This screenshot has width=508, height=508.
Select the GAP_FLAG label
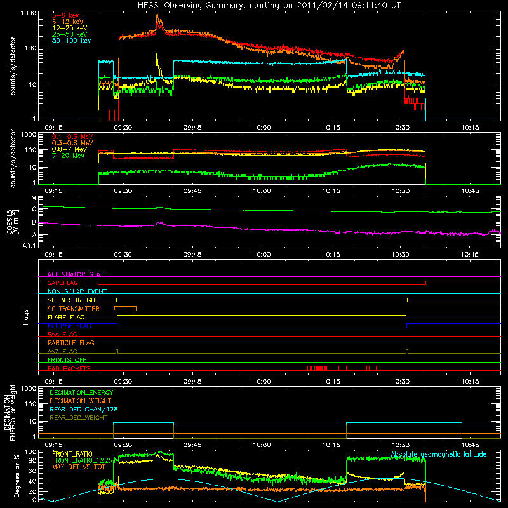[x=62, y=283]
